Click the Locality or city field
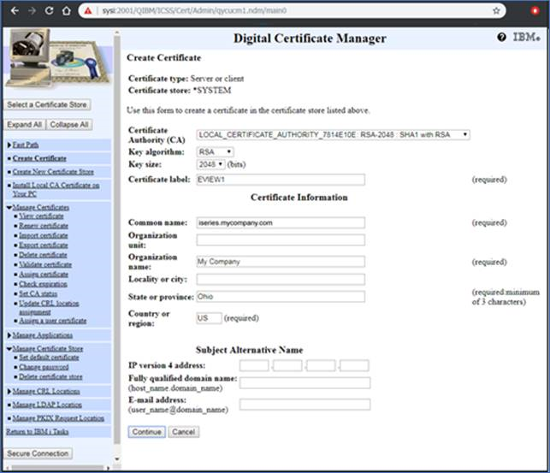 (x=281, y=279)
